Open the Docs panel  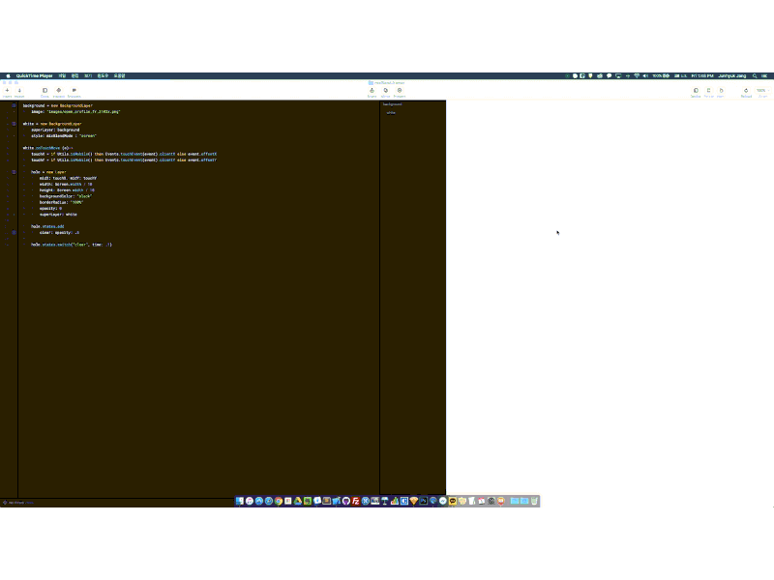45,90
